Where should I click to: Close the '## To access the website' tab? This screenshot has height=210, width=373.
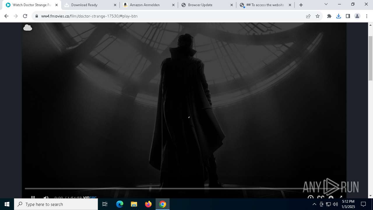click(x=290, y=5)
